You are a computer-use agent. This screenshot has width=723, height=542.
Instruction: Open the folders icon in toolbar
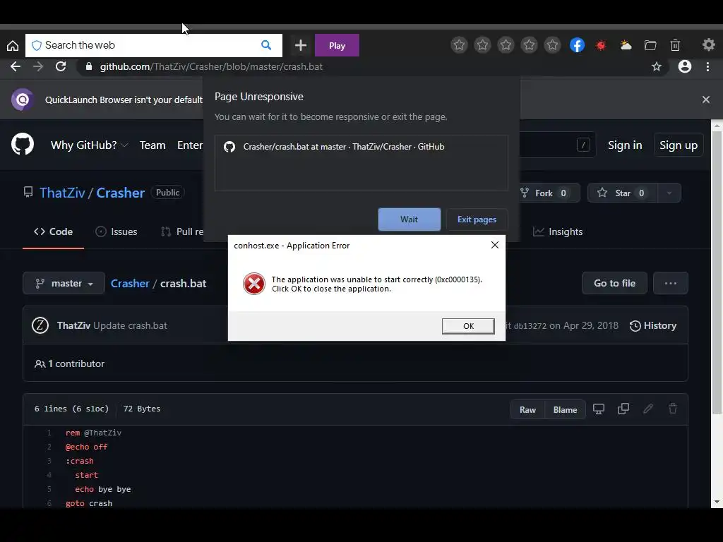650,45
